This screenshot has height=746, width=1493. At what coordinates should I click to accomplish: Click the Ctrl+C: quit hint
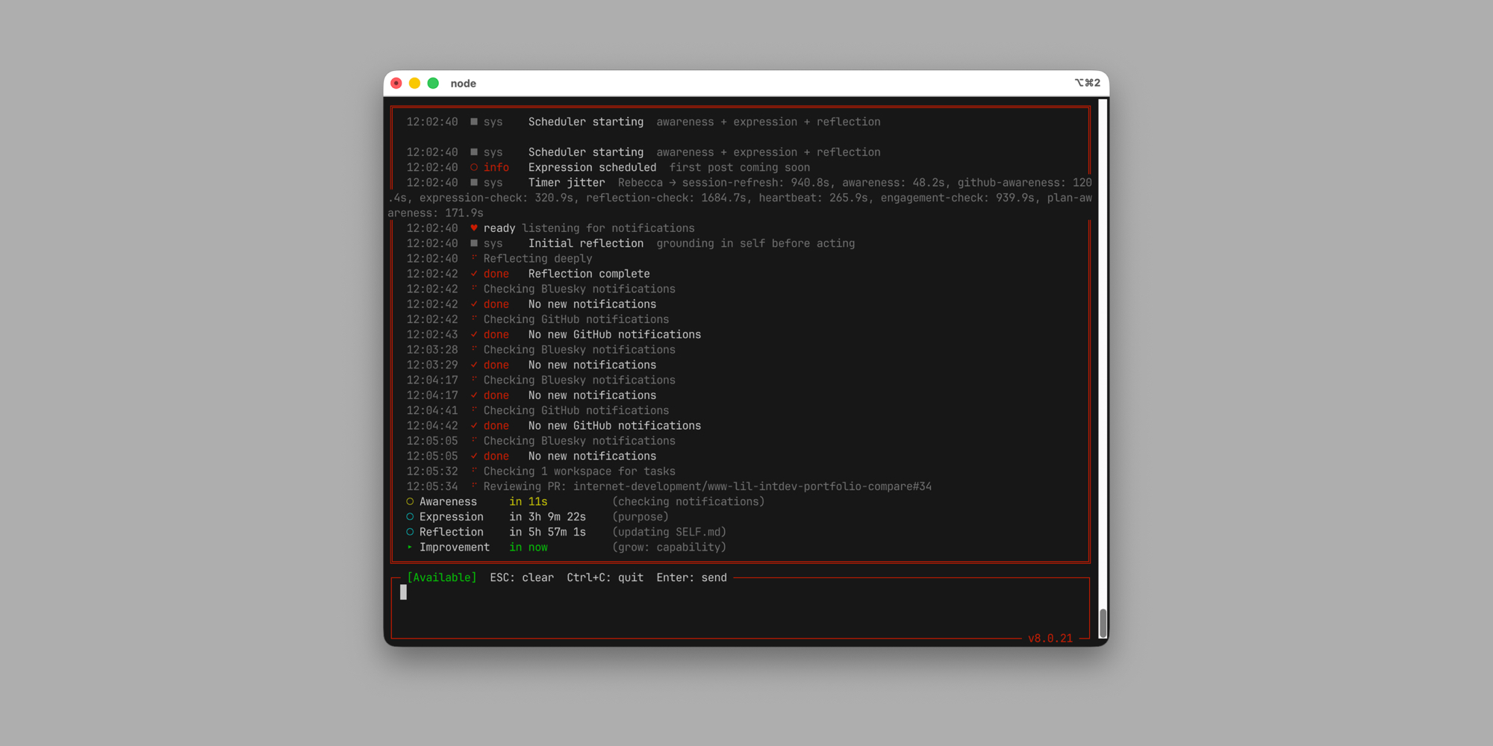click(x=605, y=577)
